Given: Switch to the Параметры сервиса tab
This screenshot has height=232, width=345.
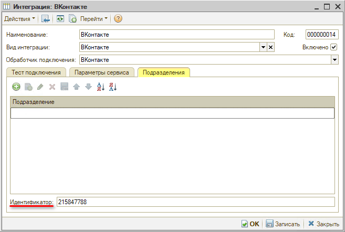Looking at the screenshot, I should click(102, 72).
